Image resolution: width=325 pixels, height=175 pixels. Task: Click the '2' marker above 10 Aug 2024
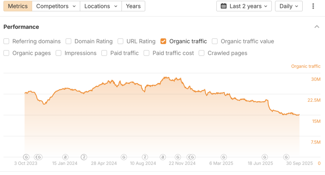click(145, 157)
